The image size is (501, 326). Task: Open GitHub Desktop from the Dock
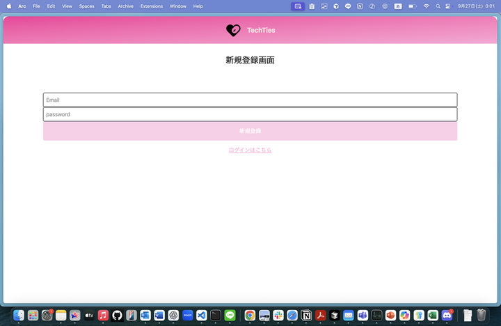coord(118,316)
